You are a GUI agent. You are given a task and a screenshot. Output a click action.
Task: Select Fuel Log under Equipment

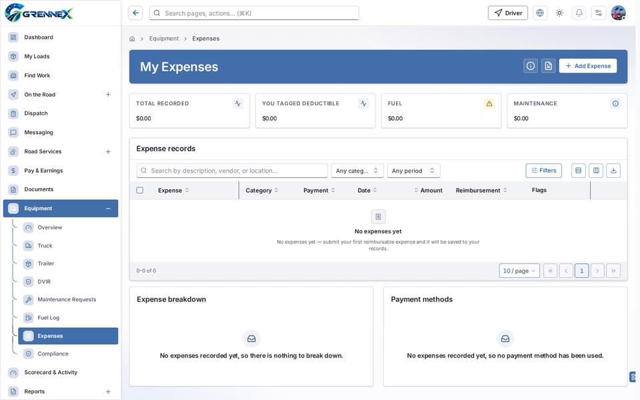pyautogui.click(x=68, y=317)
